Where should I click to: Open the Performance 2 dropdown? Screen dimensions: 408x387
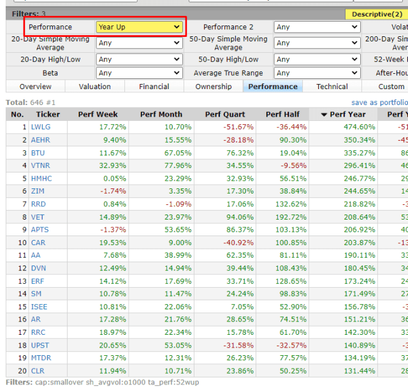point(317,27)
